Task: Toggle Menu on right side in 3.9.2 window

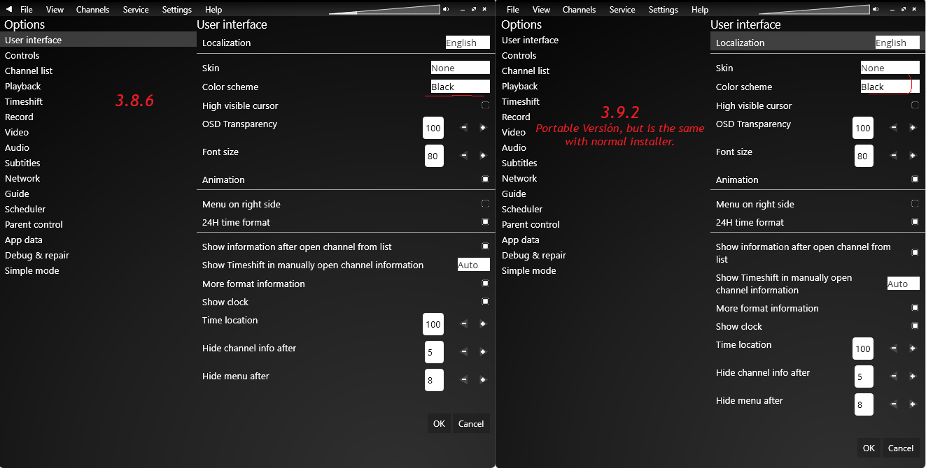Action: point(914,204)
